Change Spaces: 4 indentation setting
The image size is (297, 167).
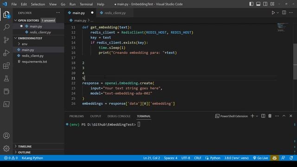tap(171, 158)
